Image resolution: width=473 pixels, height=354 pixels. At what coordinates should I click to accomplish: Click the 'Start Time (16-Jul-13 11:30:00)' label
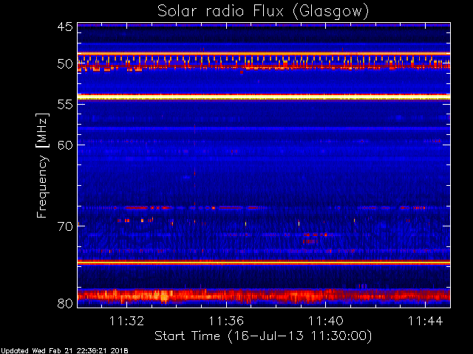tap(263, 336)
